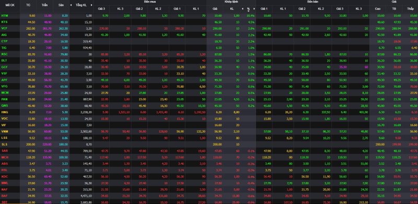Open the HNG stock symbol

click(4, 112)
